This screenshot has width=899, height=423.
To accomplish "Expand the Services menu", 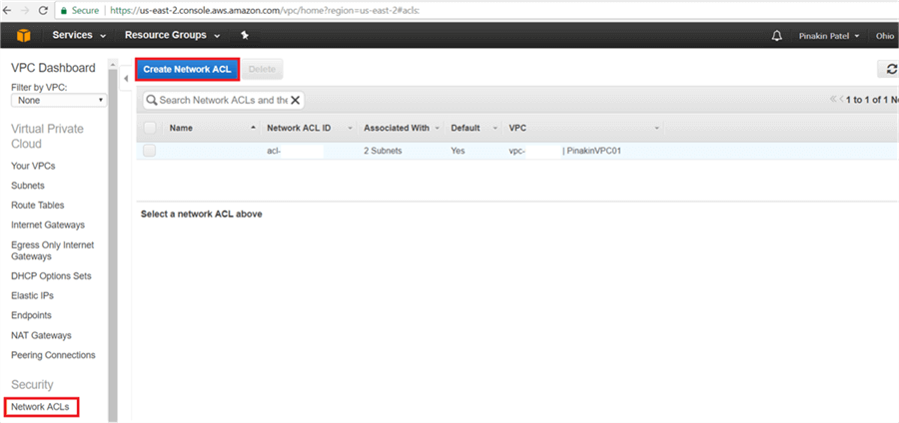I will coord(79,36).
